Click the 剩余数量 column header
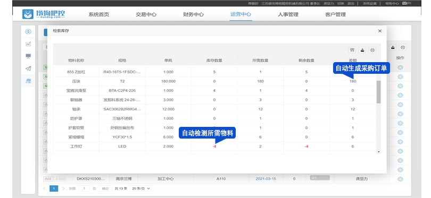This screenshot has height=198, width=431. pyautogui.click(x=306, y=61)
